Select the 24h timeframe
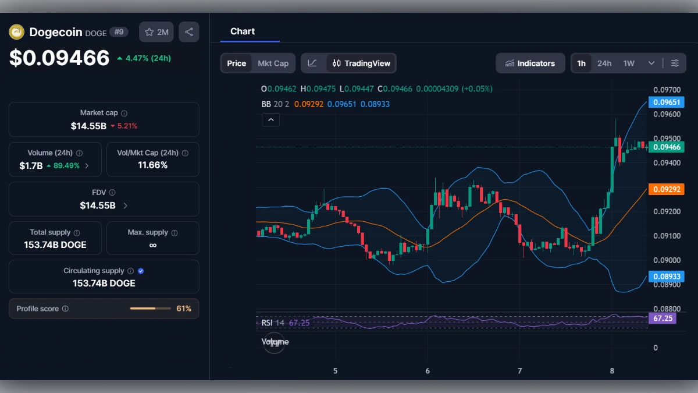 tap(604, 63)
